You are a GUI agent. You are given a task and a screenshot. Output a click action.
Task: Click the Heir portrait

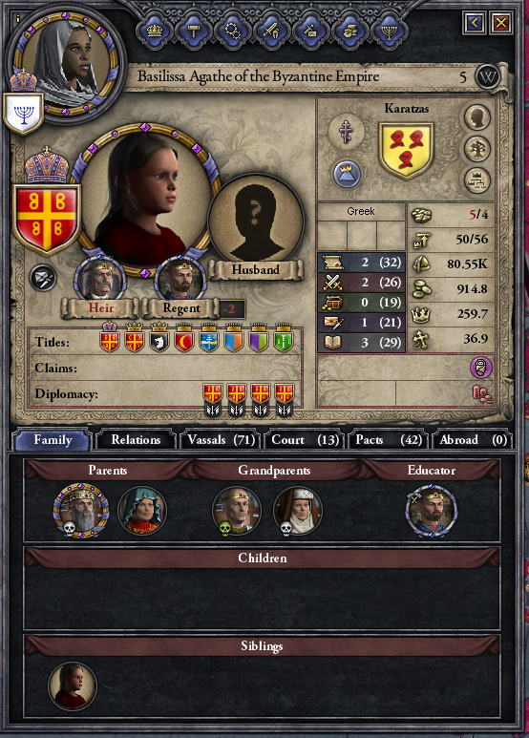coord(99,280)
